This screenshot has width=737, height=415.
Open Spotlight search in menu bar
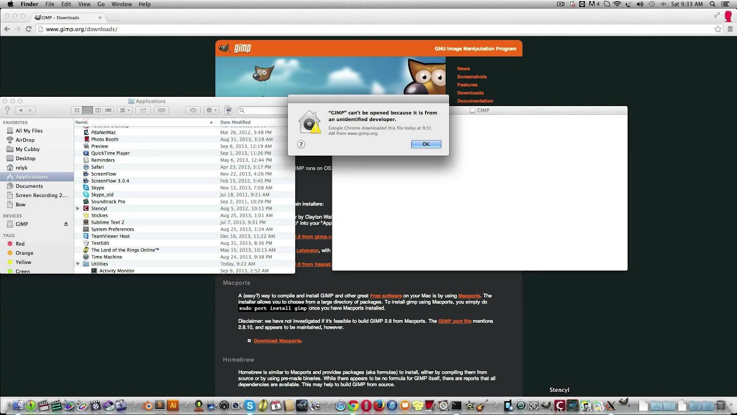coord(713,4)
